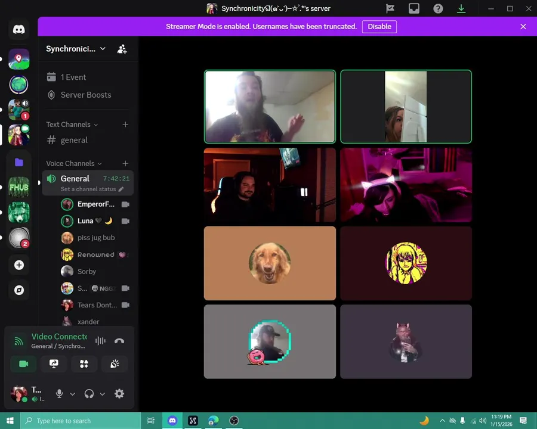Show hidden tray icons arrow
Viewport: 537px width, 429px height.
(443, 421)
